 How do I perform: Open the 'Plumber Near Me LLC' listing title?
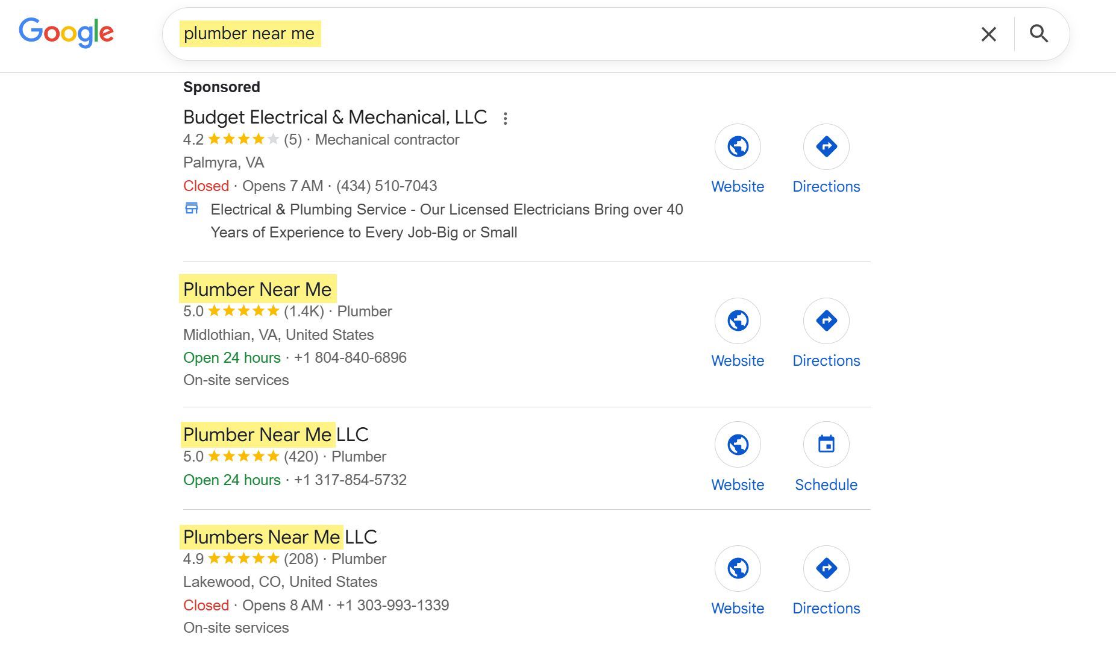[x=275, y=434]
